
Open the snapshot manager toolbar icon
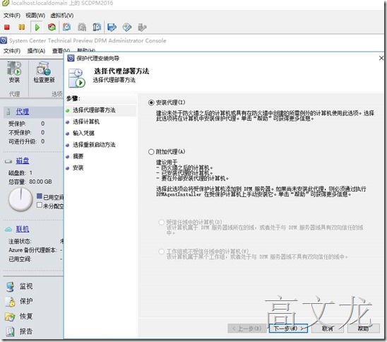click(97, 27)
